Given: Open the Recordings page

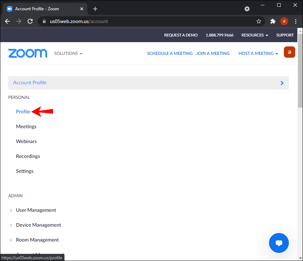Looking at the screenshot, I should [x=28, y=156].
